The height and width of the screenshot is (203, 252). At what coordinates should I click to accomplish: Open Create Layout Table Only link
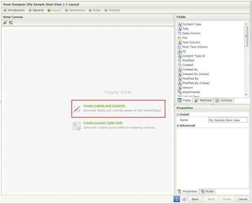[x=103, y=123]
